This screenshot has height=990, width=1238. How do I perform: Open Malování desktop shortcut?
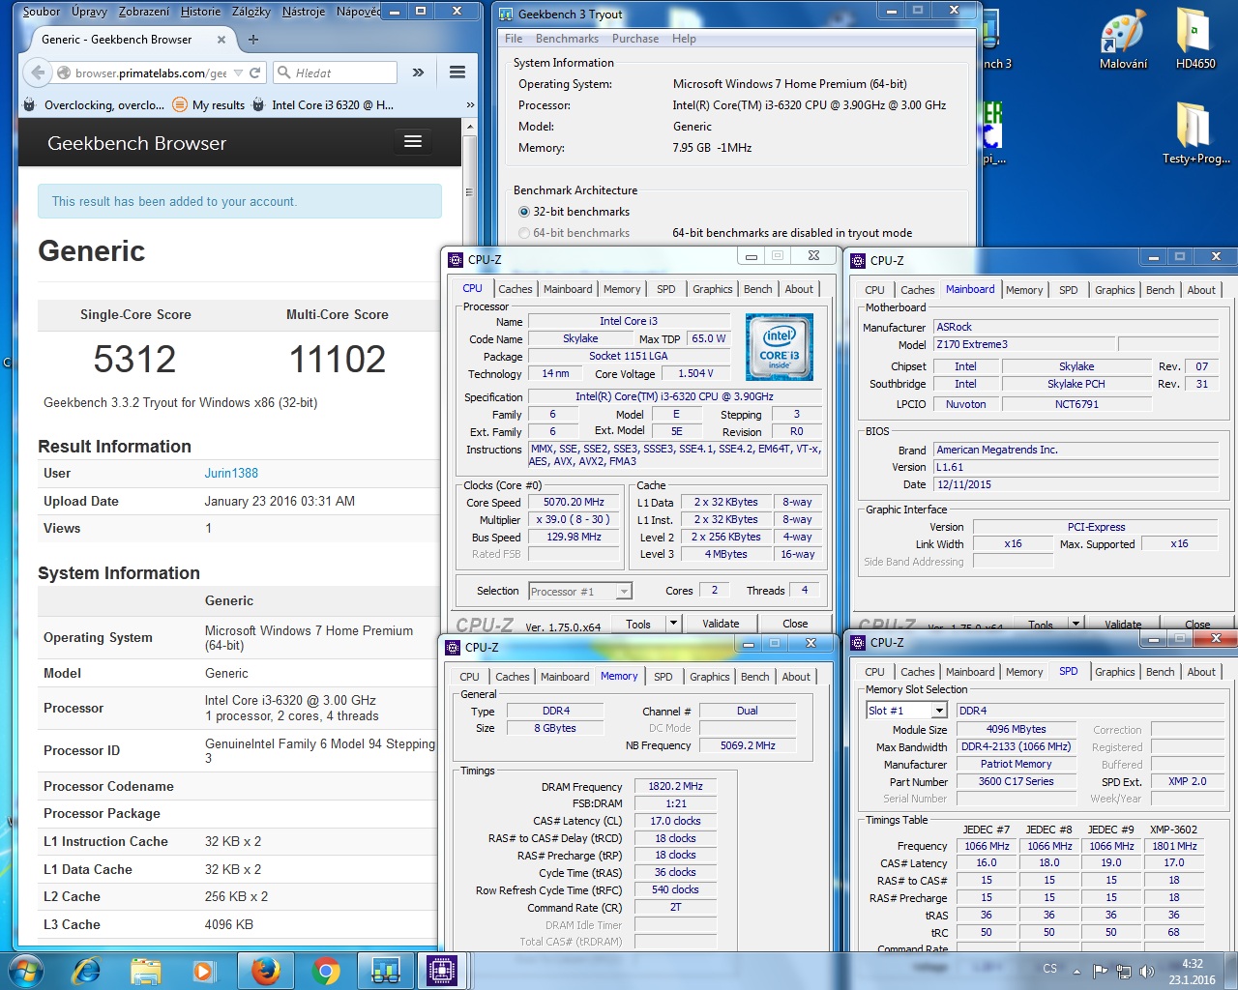pyautogui.click(x=1123, y=41)
